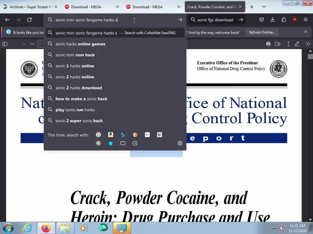The width and height of the screenshot is (313, 234).
Task: Open the taskbar clock showing 11:31 AM
Action: click(297, 228)
